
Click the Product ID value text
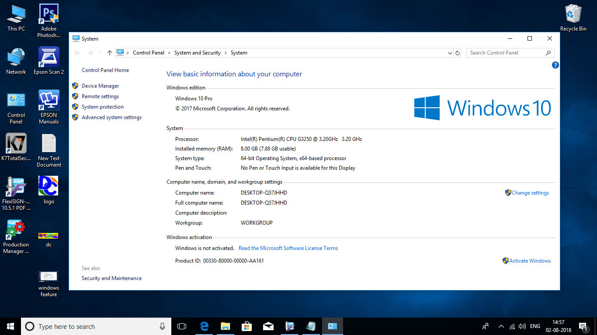pos(233,261)
